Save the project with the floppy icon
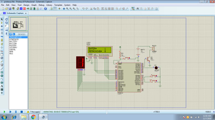This screenshot has width=215, height=120. 10,9
